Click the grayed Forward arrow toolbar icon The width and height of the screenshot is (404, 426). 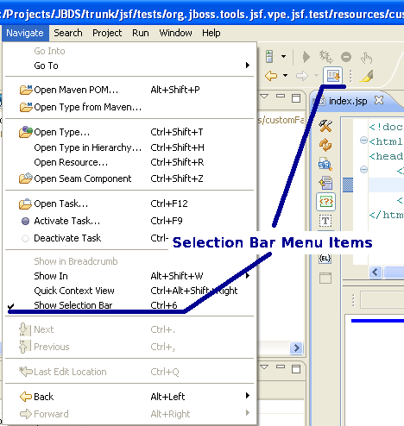click(302, 76)
